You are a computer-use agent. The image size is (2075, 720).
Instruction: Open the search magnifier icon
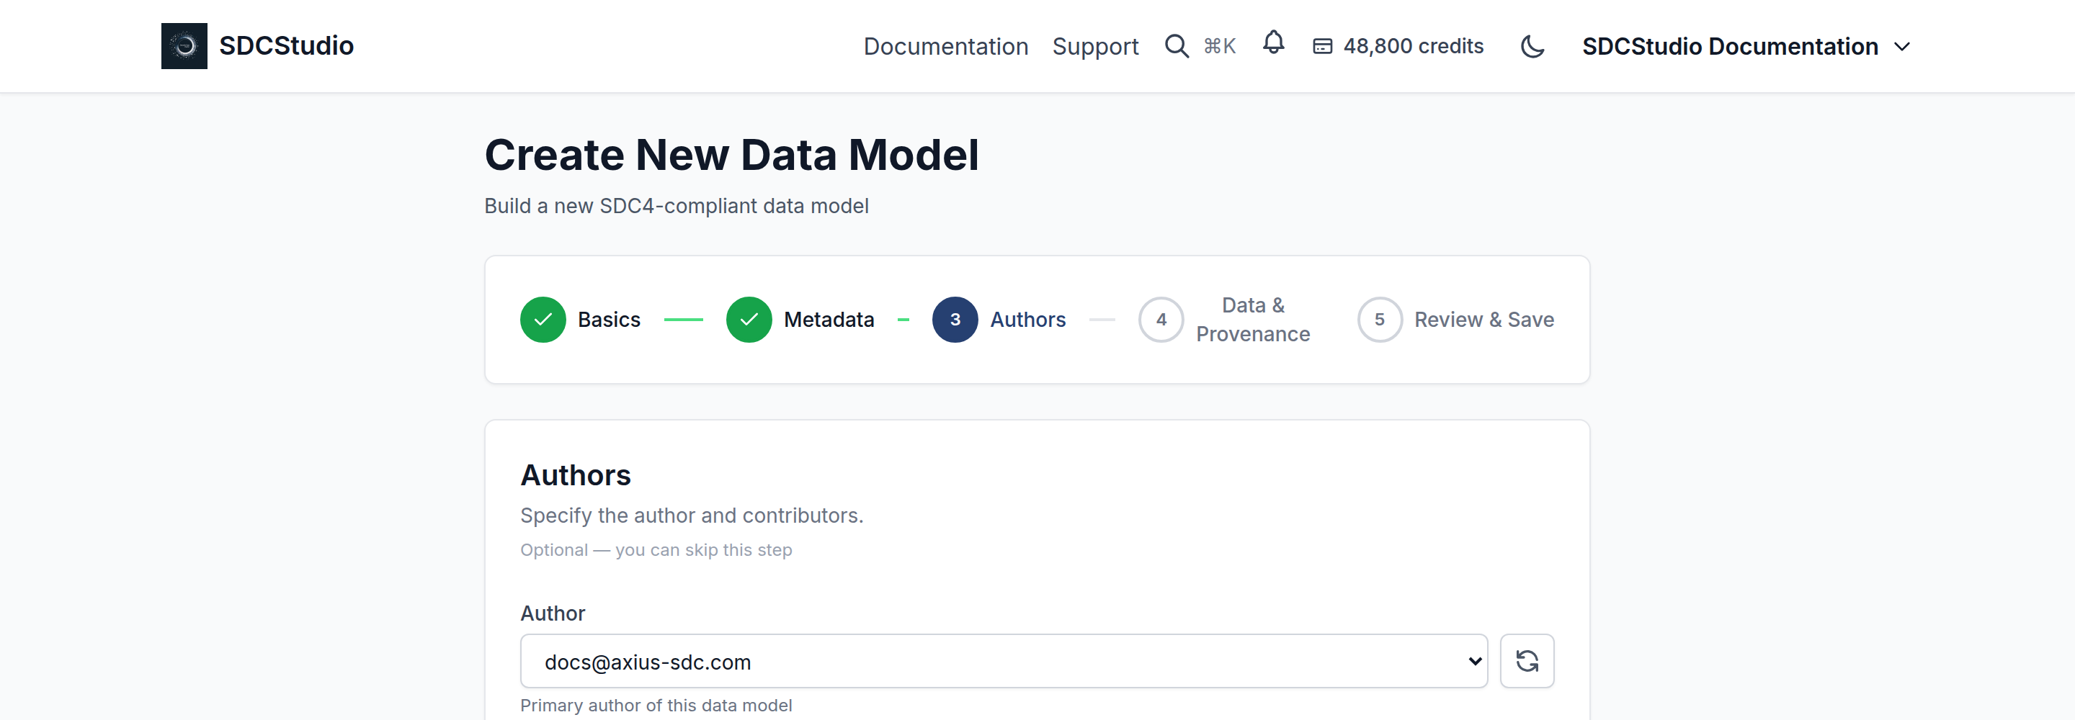(x=1176, y=46)
